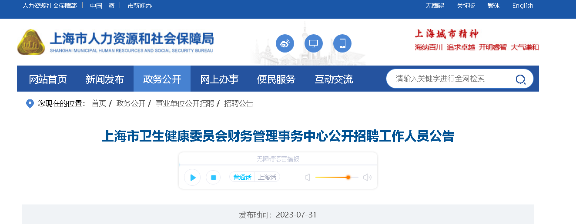Switch to 繁体 traditional Chinese
Image resolution: width=576 pixels, height=224 pixels.
(x=493, y=6)
